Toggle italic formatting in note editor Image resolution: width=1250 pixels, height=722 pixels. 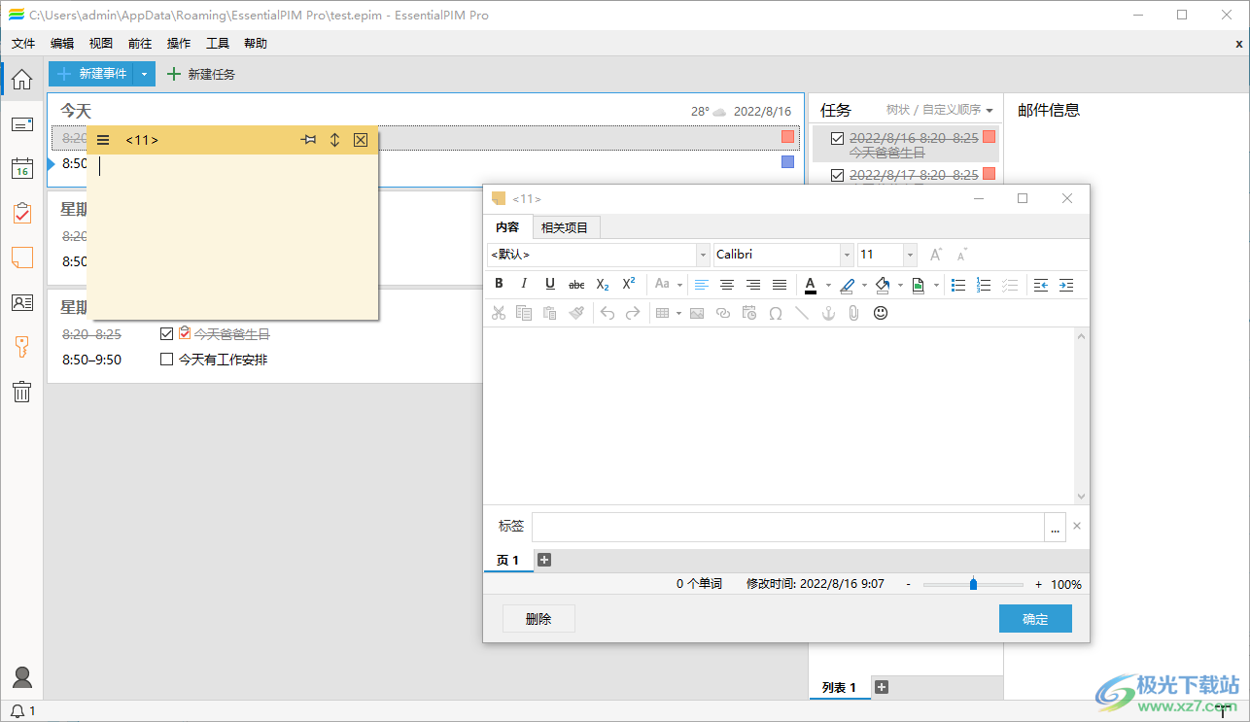click(524, 284)
